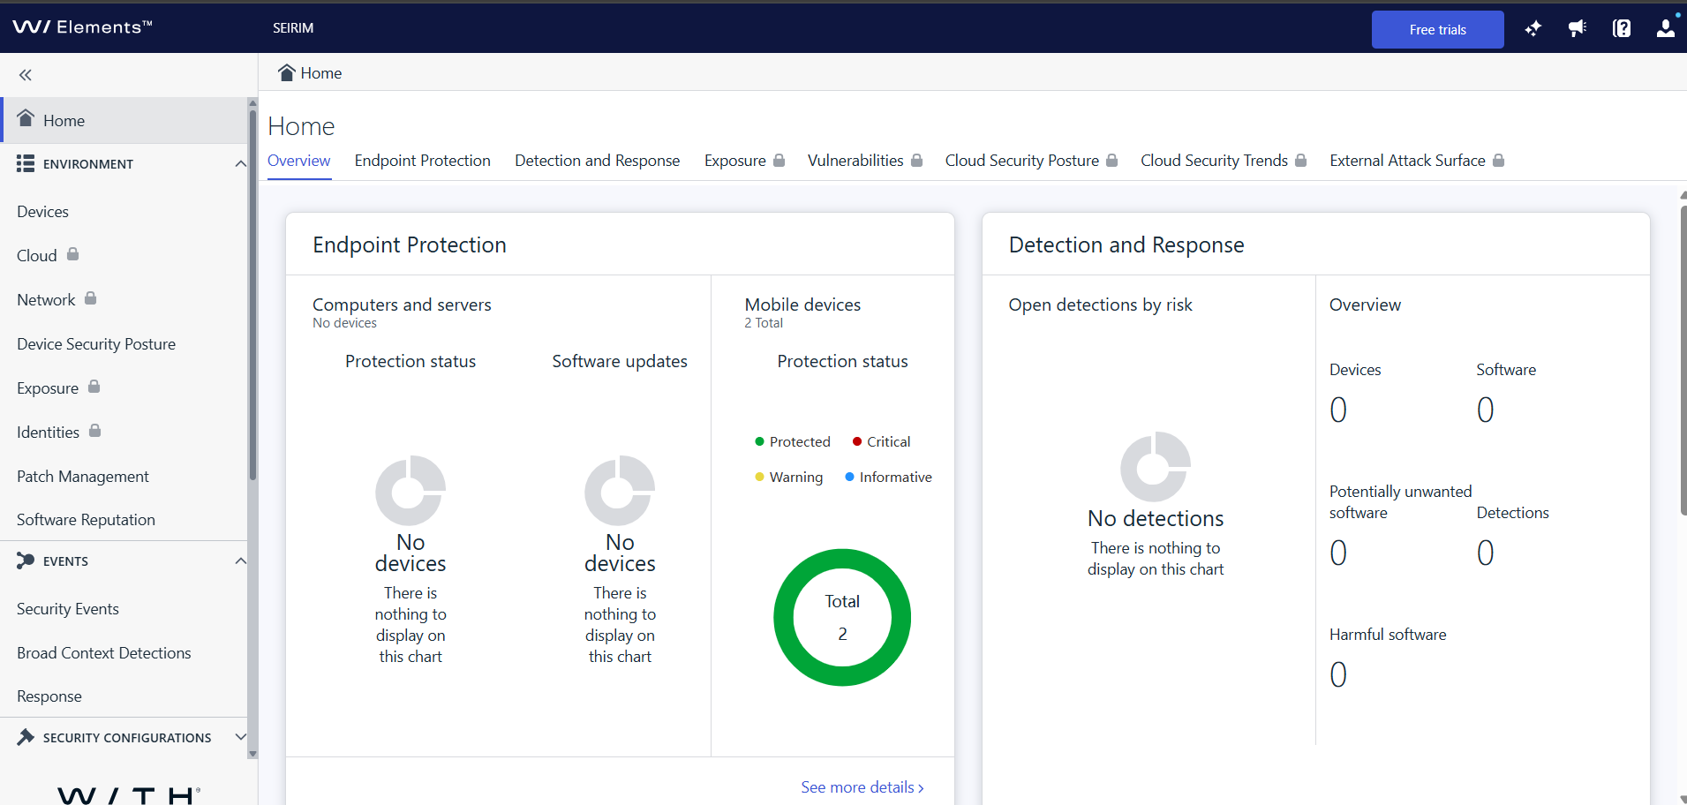Switch to the Overview tab
The image size is (1687, 805).
[x=299, y=161]
